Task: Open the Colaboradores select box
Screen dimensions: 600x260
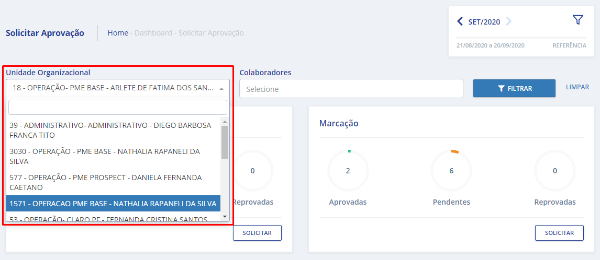Action: click(351, 89)
